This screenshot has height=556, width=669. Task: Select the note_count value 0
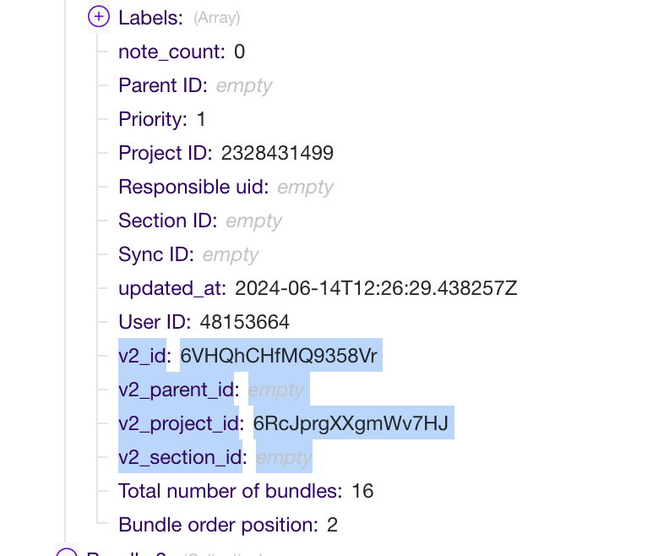point(239,52)
